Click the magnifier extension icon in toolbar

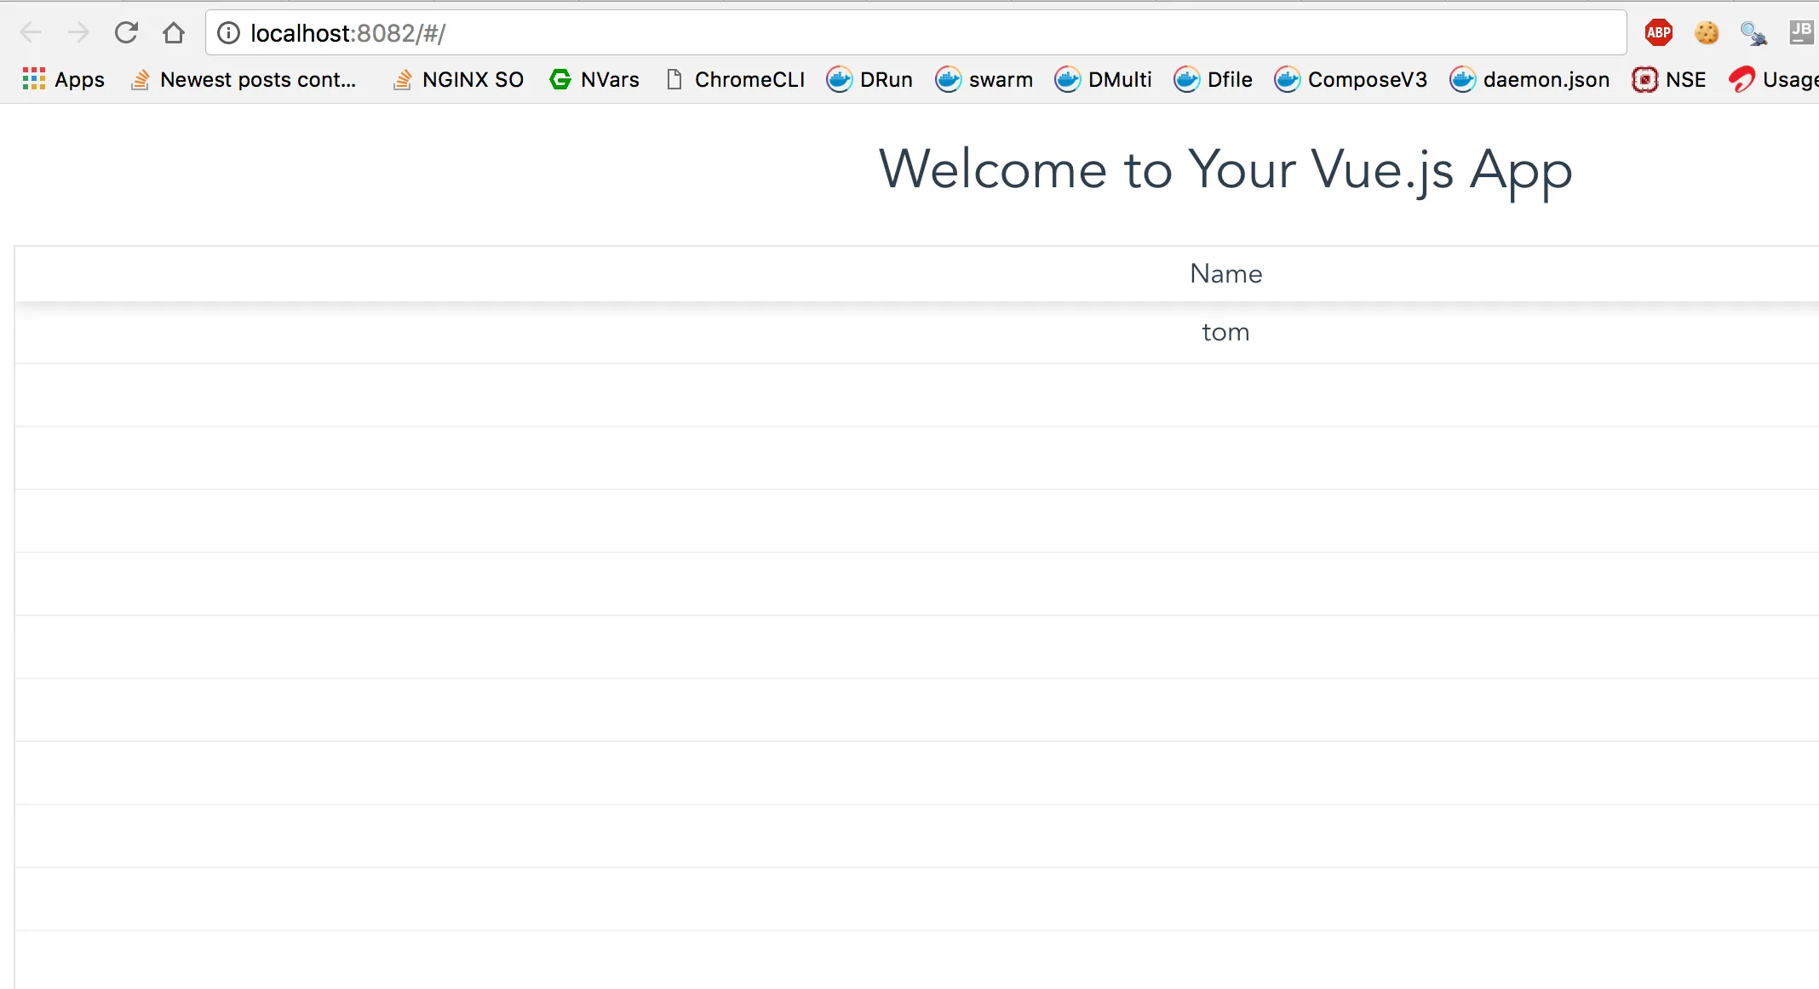coord(1753,33)
